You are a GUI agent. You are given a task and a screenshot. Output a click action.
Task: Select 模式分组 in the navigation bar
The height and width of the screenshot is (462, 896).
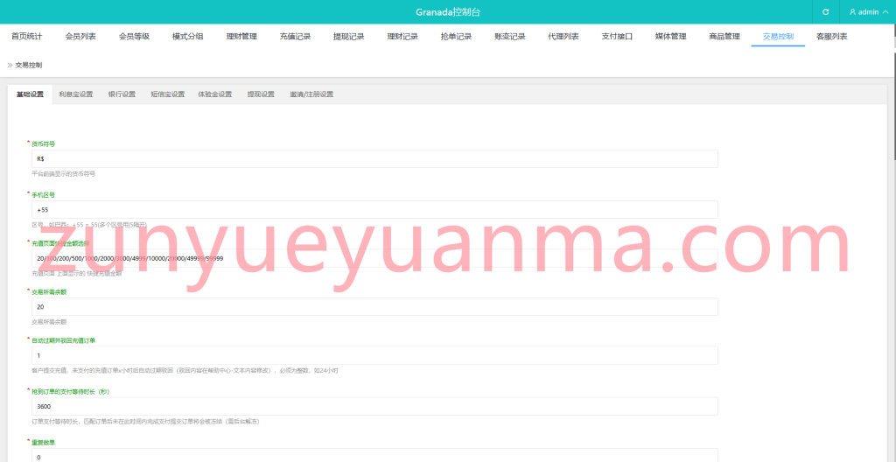[x=188, y=37]
